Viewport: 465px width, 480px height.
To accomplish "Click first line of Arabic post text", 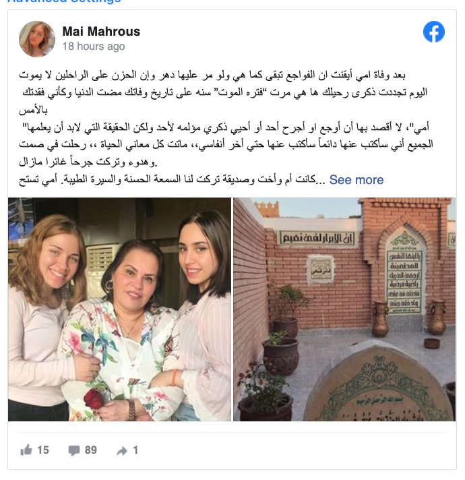I will 212,75.
